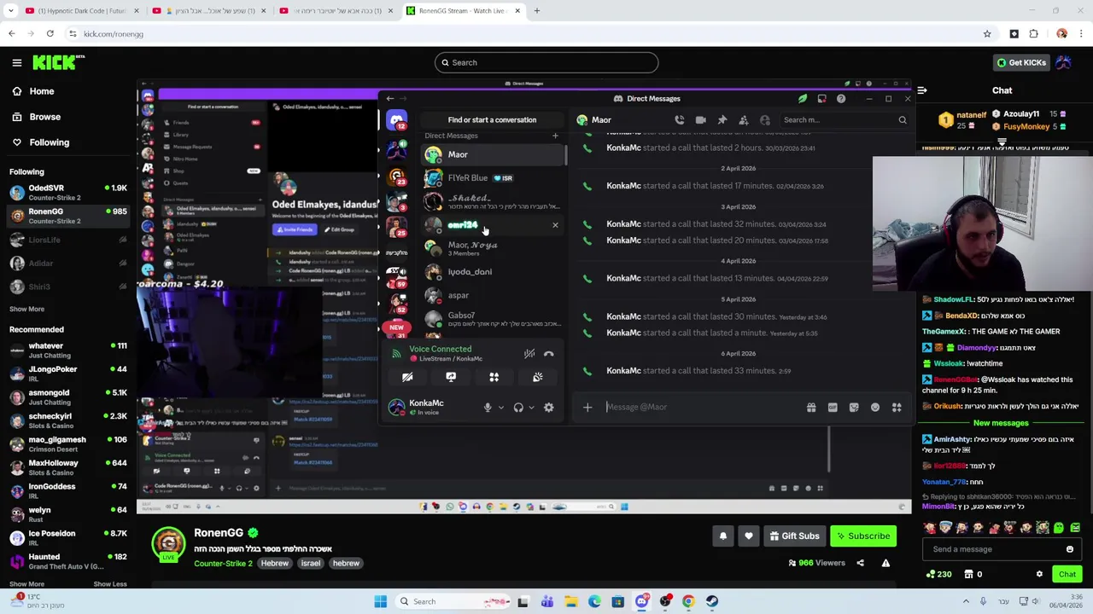Click the report warning triangle icon
The image size is (1093, 614).
886,563
